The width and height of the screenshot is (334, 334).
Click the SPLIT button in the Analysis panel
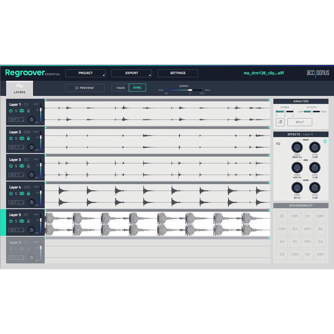click(x=300, y=122)
